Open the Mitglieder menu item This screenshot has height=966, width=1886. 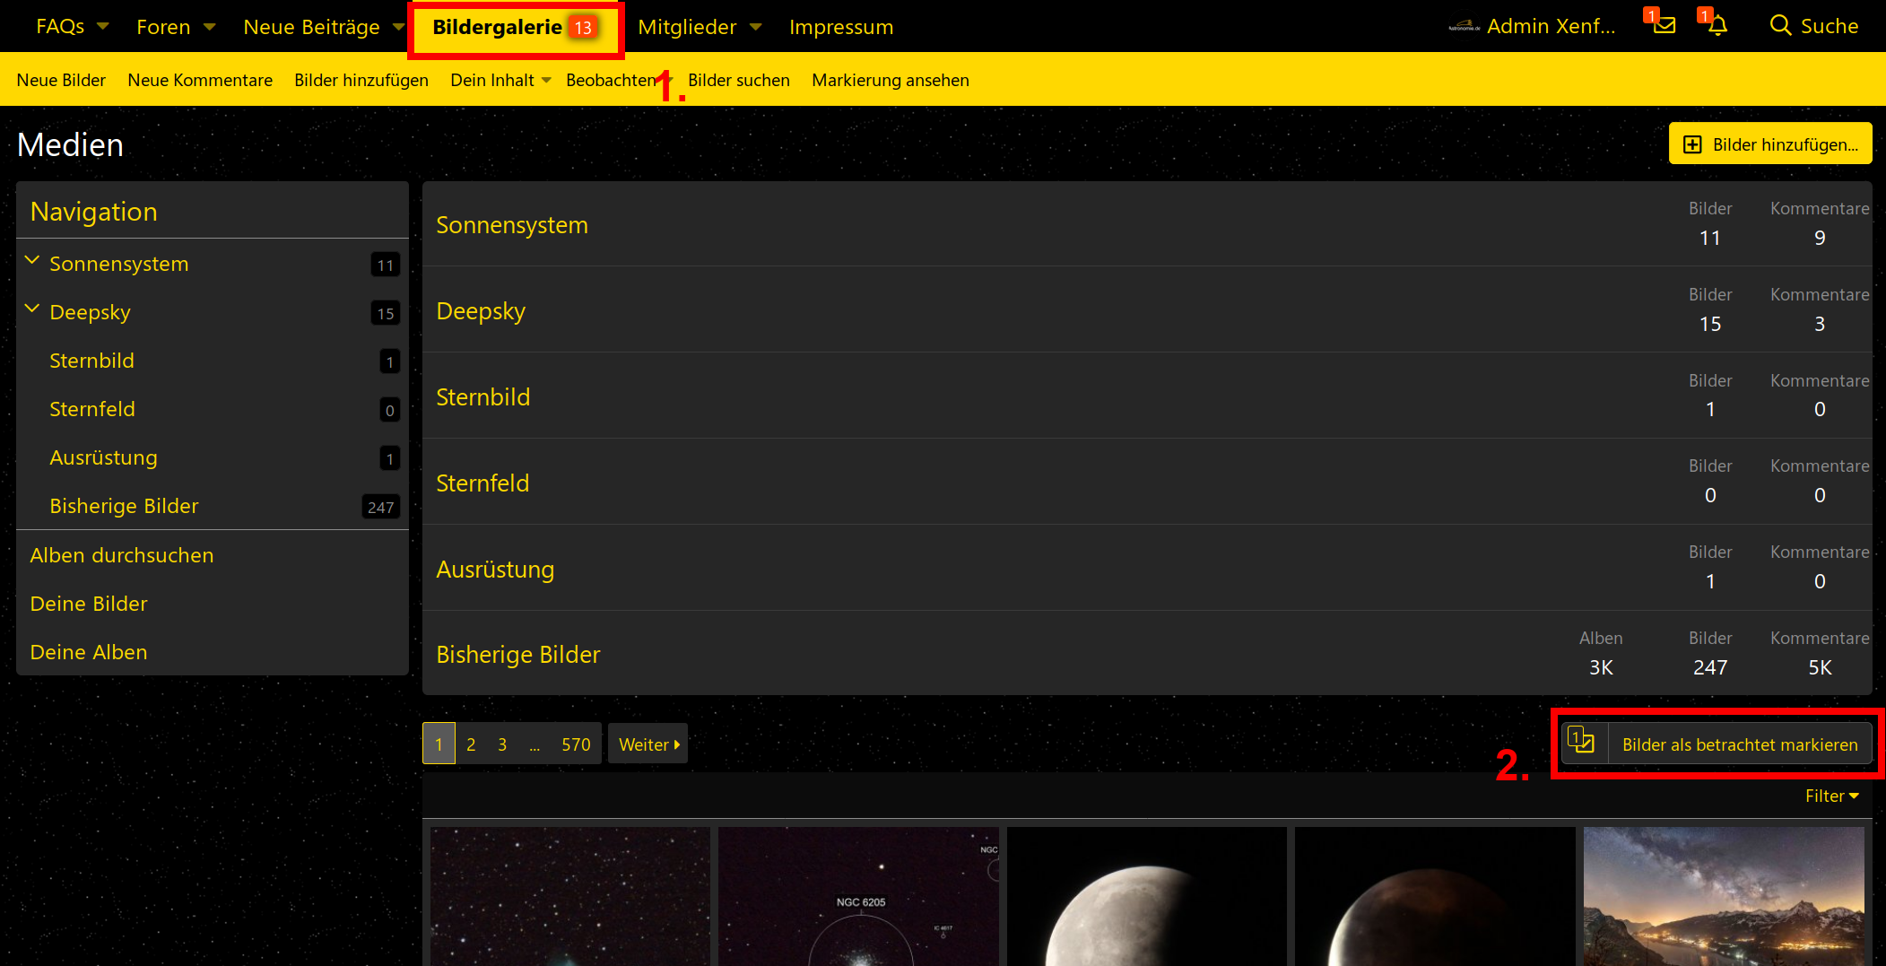click(687, 26)
